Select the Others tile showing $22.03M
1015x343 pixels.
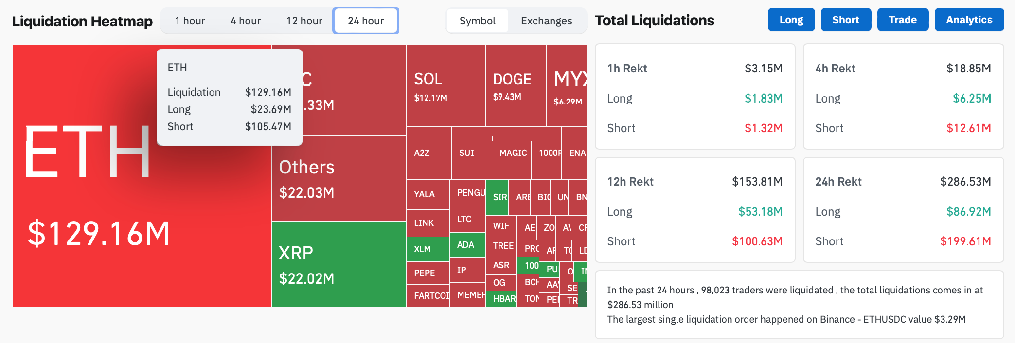pos(338,179)
